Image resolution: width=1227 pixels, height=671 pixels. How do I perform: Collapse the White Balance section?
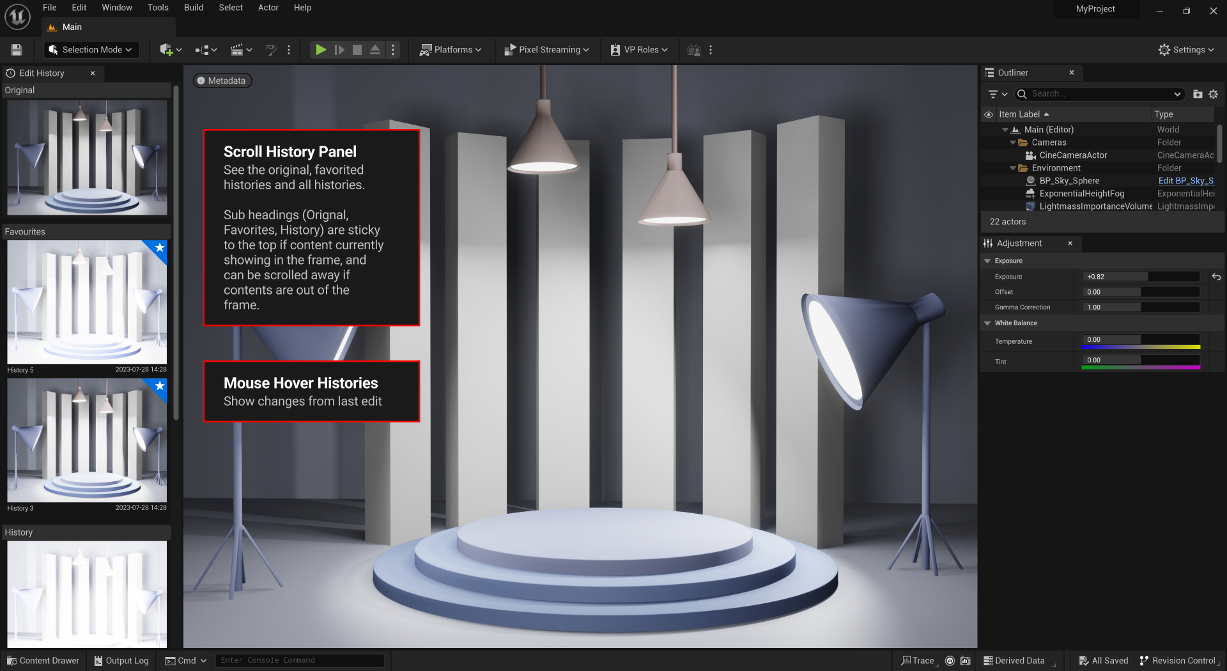click(x=987, y=323)
